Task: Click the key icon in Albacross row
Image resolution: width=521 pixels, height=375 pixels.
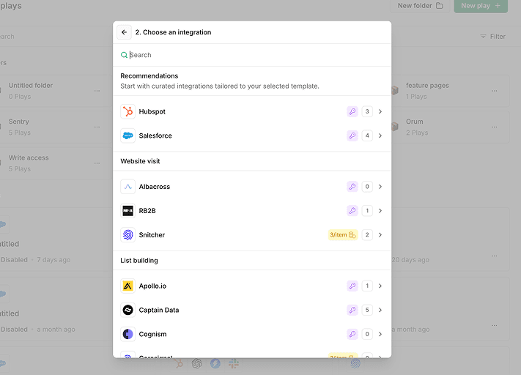Action: pos(352,187)
